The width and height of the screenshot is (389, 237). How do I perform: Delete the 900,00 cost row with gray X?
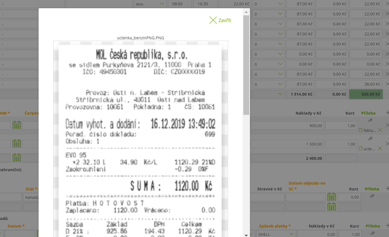tap(387, 125)
